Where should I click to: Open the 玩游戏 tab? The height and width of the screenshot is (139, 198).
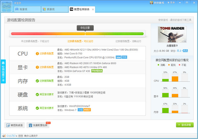tap(27, 9)
